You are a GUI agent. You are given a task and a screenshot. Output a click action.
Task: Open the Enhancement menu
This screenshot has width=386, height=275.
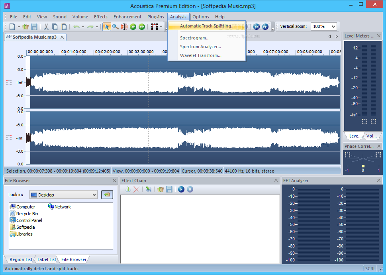[127, 17]
